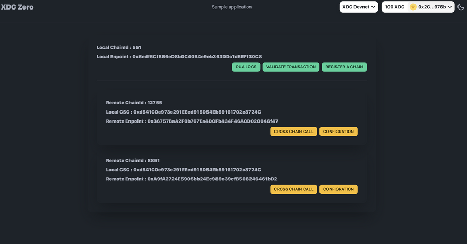
Task: Click REGISTER A CHAIN button
Action: coord(344,67)
